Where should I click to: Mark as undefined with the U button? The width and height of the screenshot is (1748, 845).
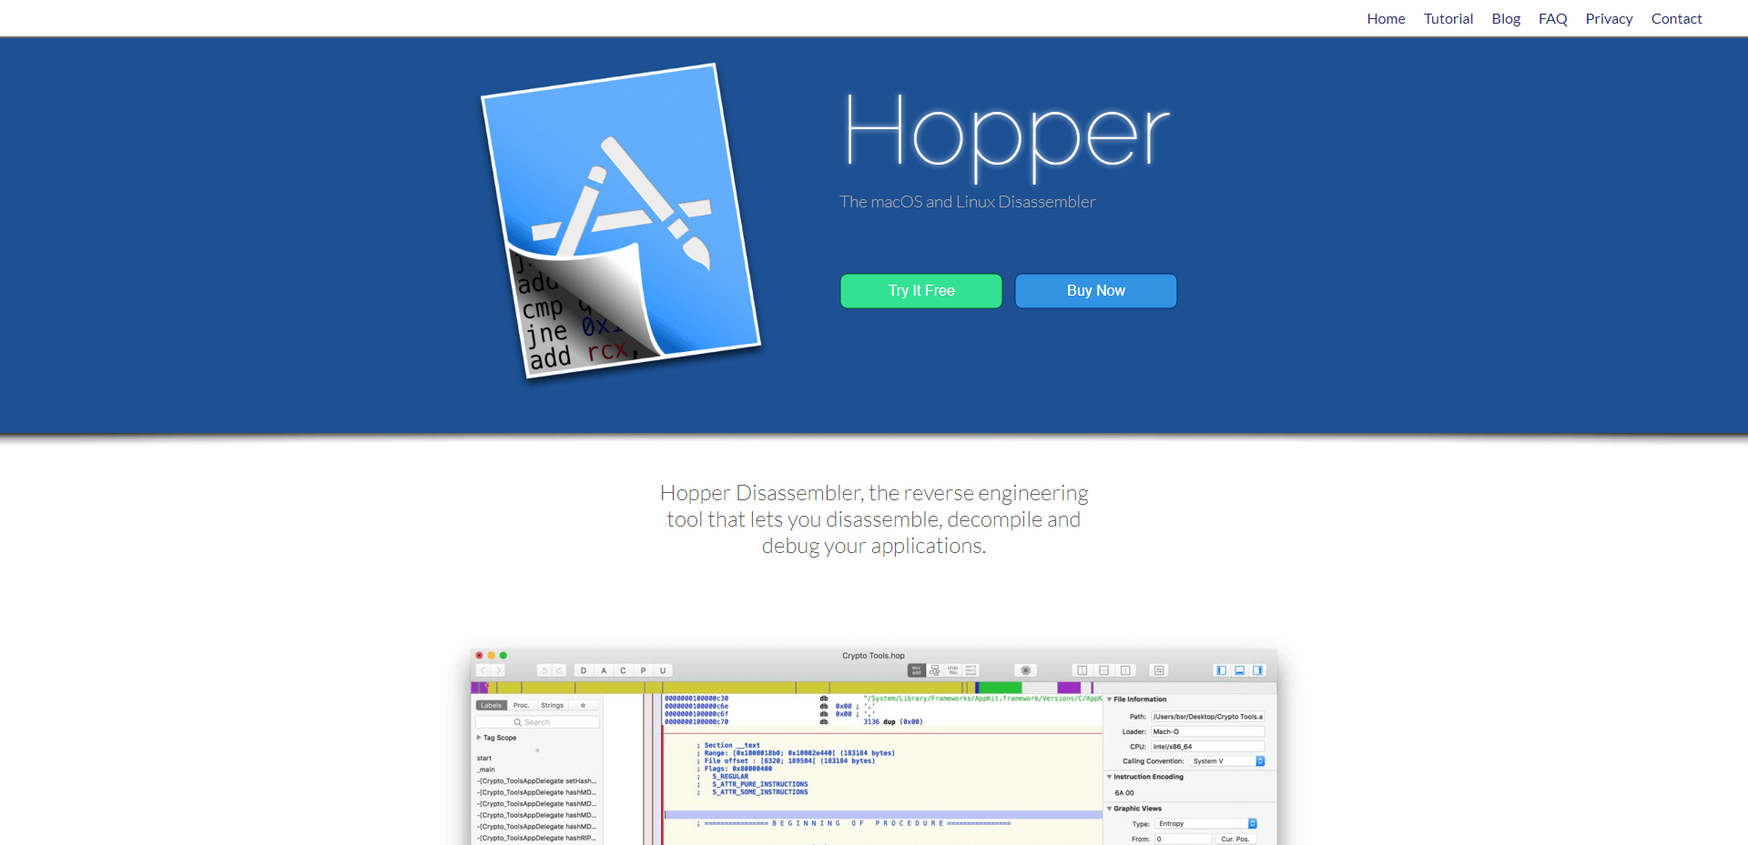[x=663, y=670]
